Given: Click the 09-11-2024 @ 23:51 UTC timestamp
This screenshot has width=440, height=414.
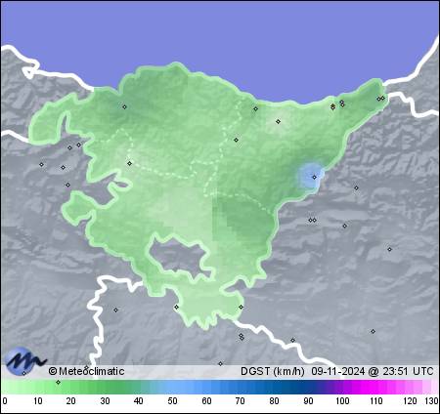Looking at the screenshot, I should 373,371.
